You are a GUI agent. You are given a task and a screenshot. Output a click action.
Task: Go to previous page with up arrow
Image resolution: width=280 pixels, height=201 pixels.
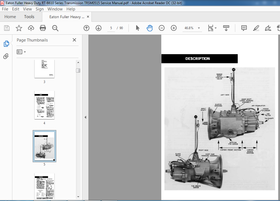(x=86, y=28)
